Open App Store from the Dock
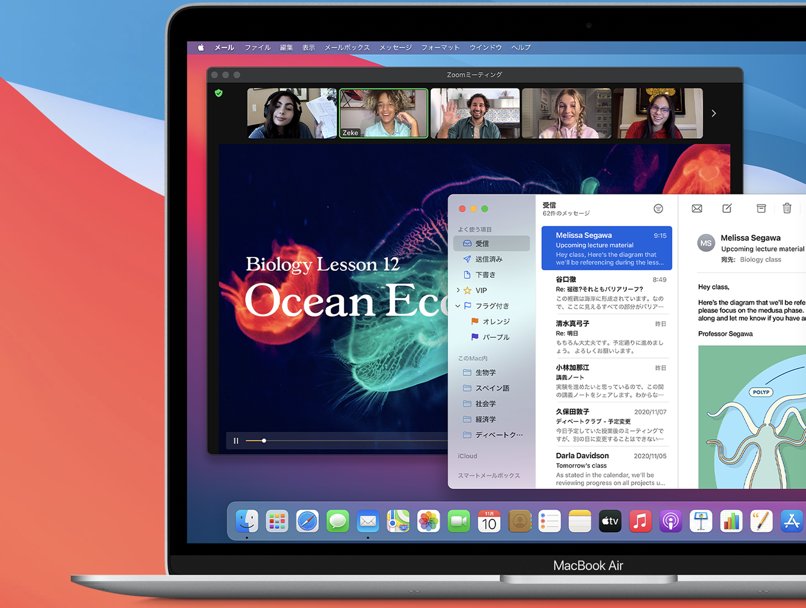The image size is (806, 608). point(792,521)
